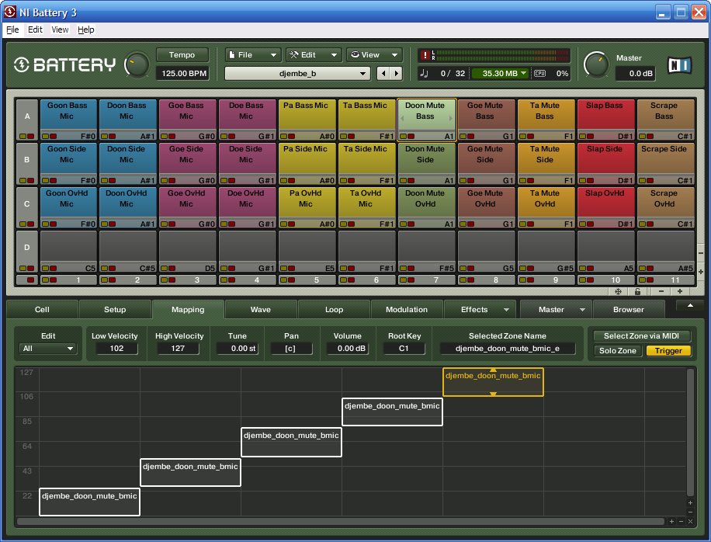The image size is (711, 542).
Task: Solo column 11 with its red button
Action: pyautogui.click(x=650, y=280)
